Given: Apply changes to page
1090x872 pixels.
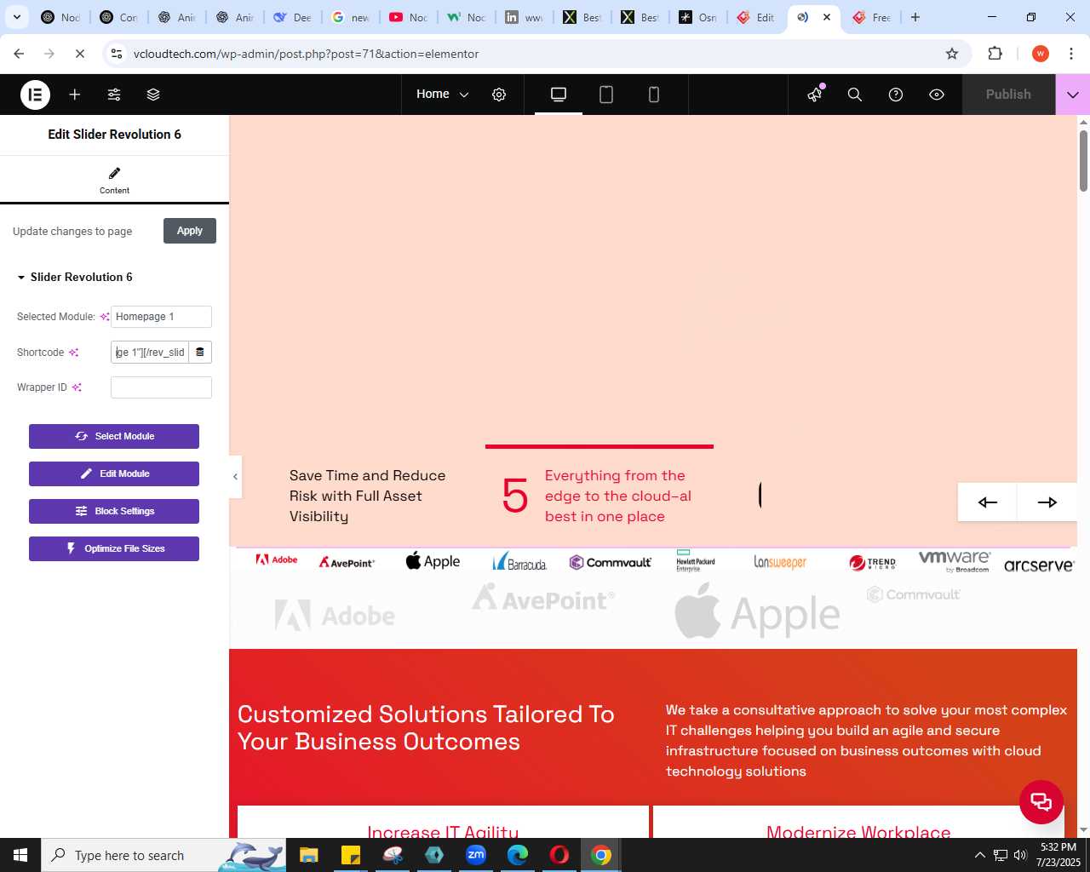Looking at the screenshot, I should click(x=190, y=231).
